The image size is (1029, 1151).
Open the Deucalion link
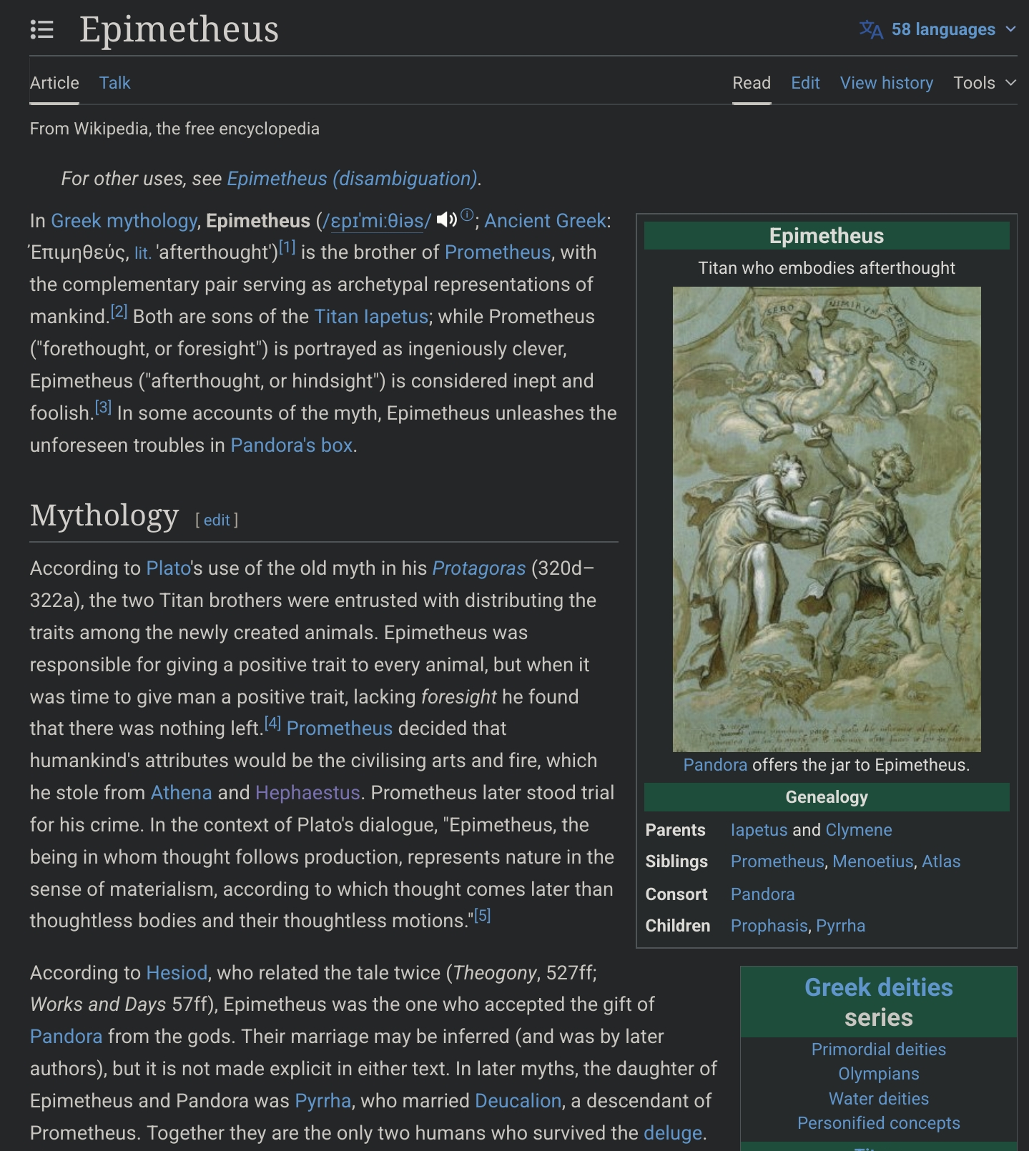coord(518,1101)
